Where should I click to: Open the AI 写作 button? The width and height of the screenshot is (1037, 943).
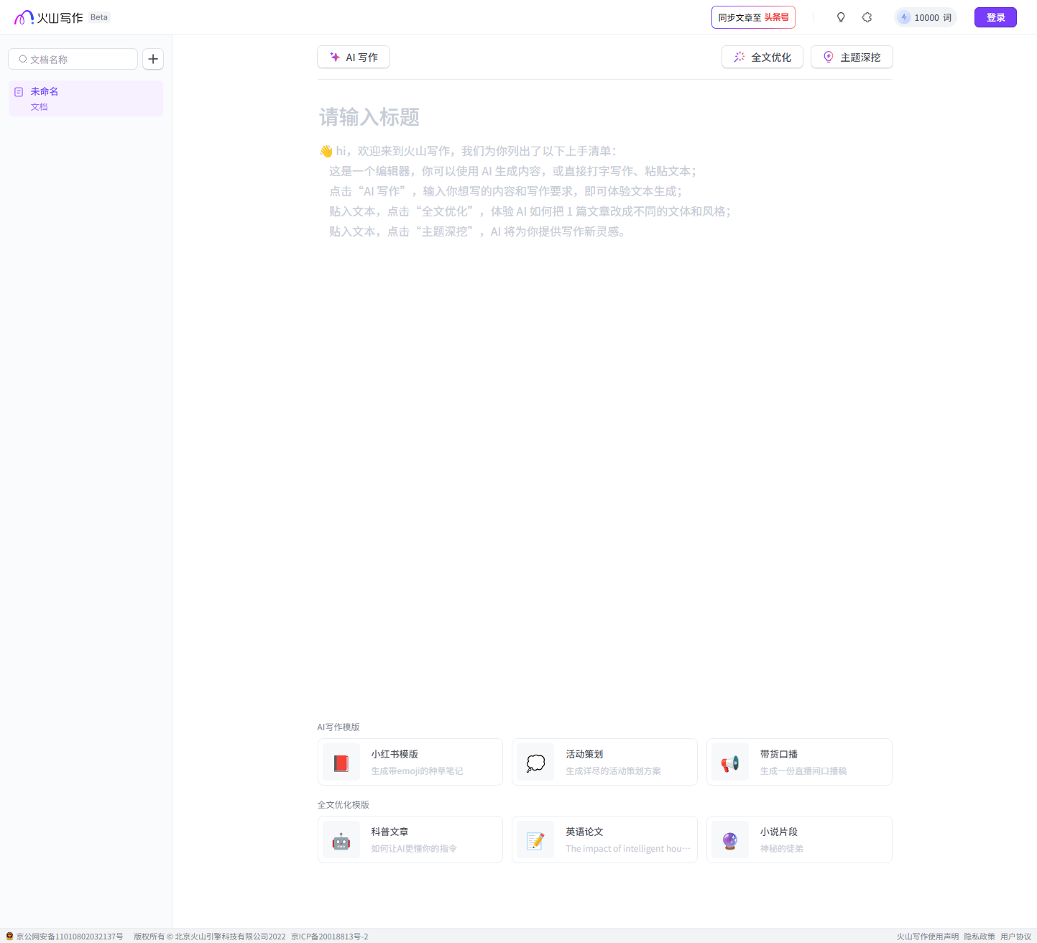click(354, 57)
